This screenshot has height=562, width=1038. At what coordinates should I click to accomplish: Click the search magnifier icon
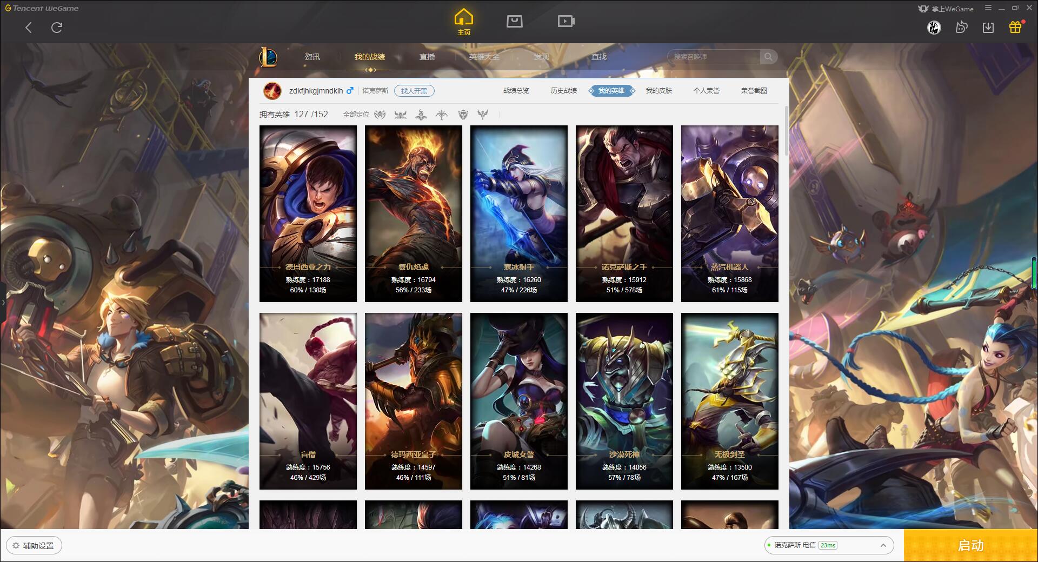(x=768, y=57)
